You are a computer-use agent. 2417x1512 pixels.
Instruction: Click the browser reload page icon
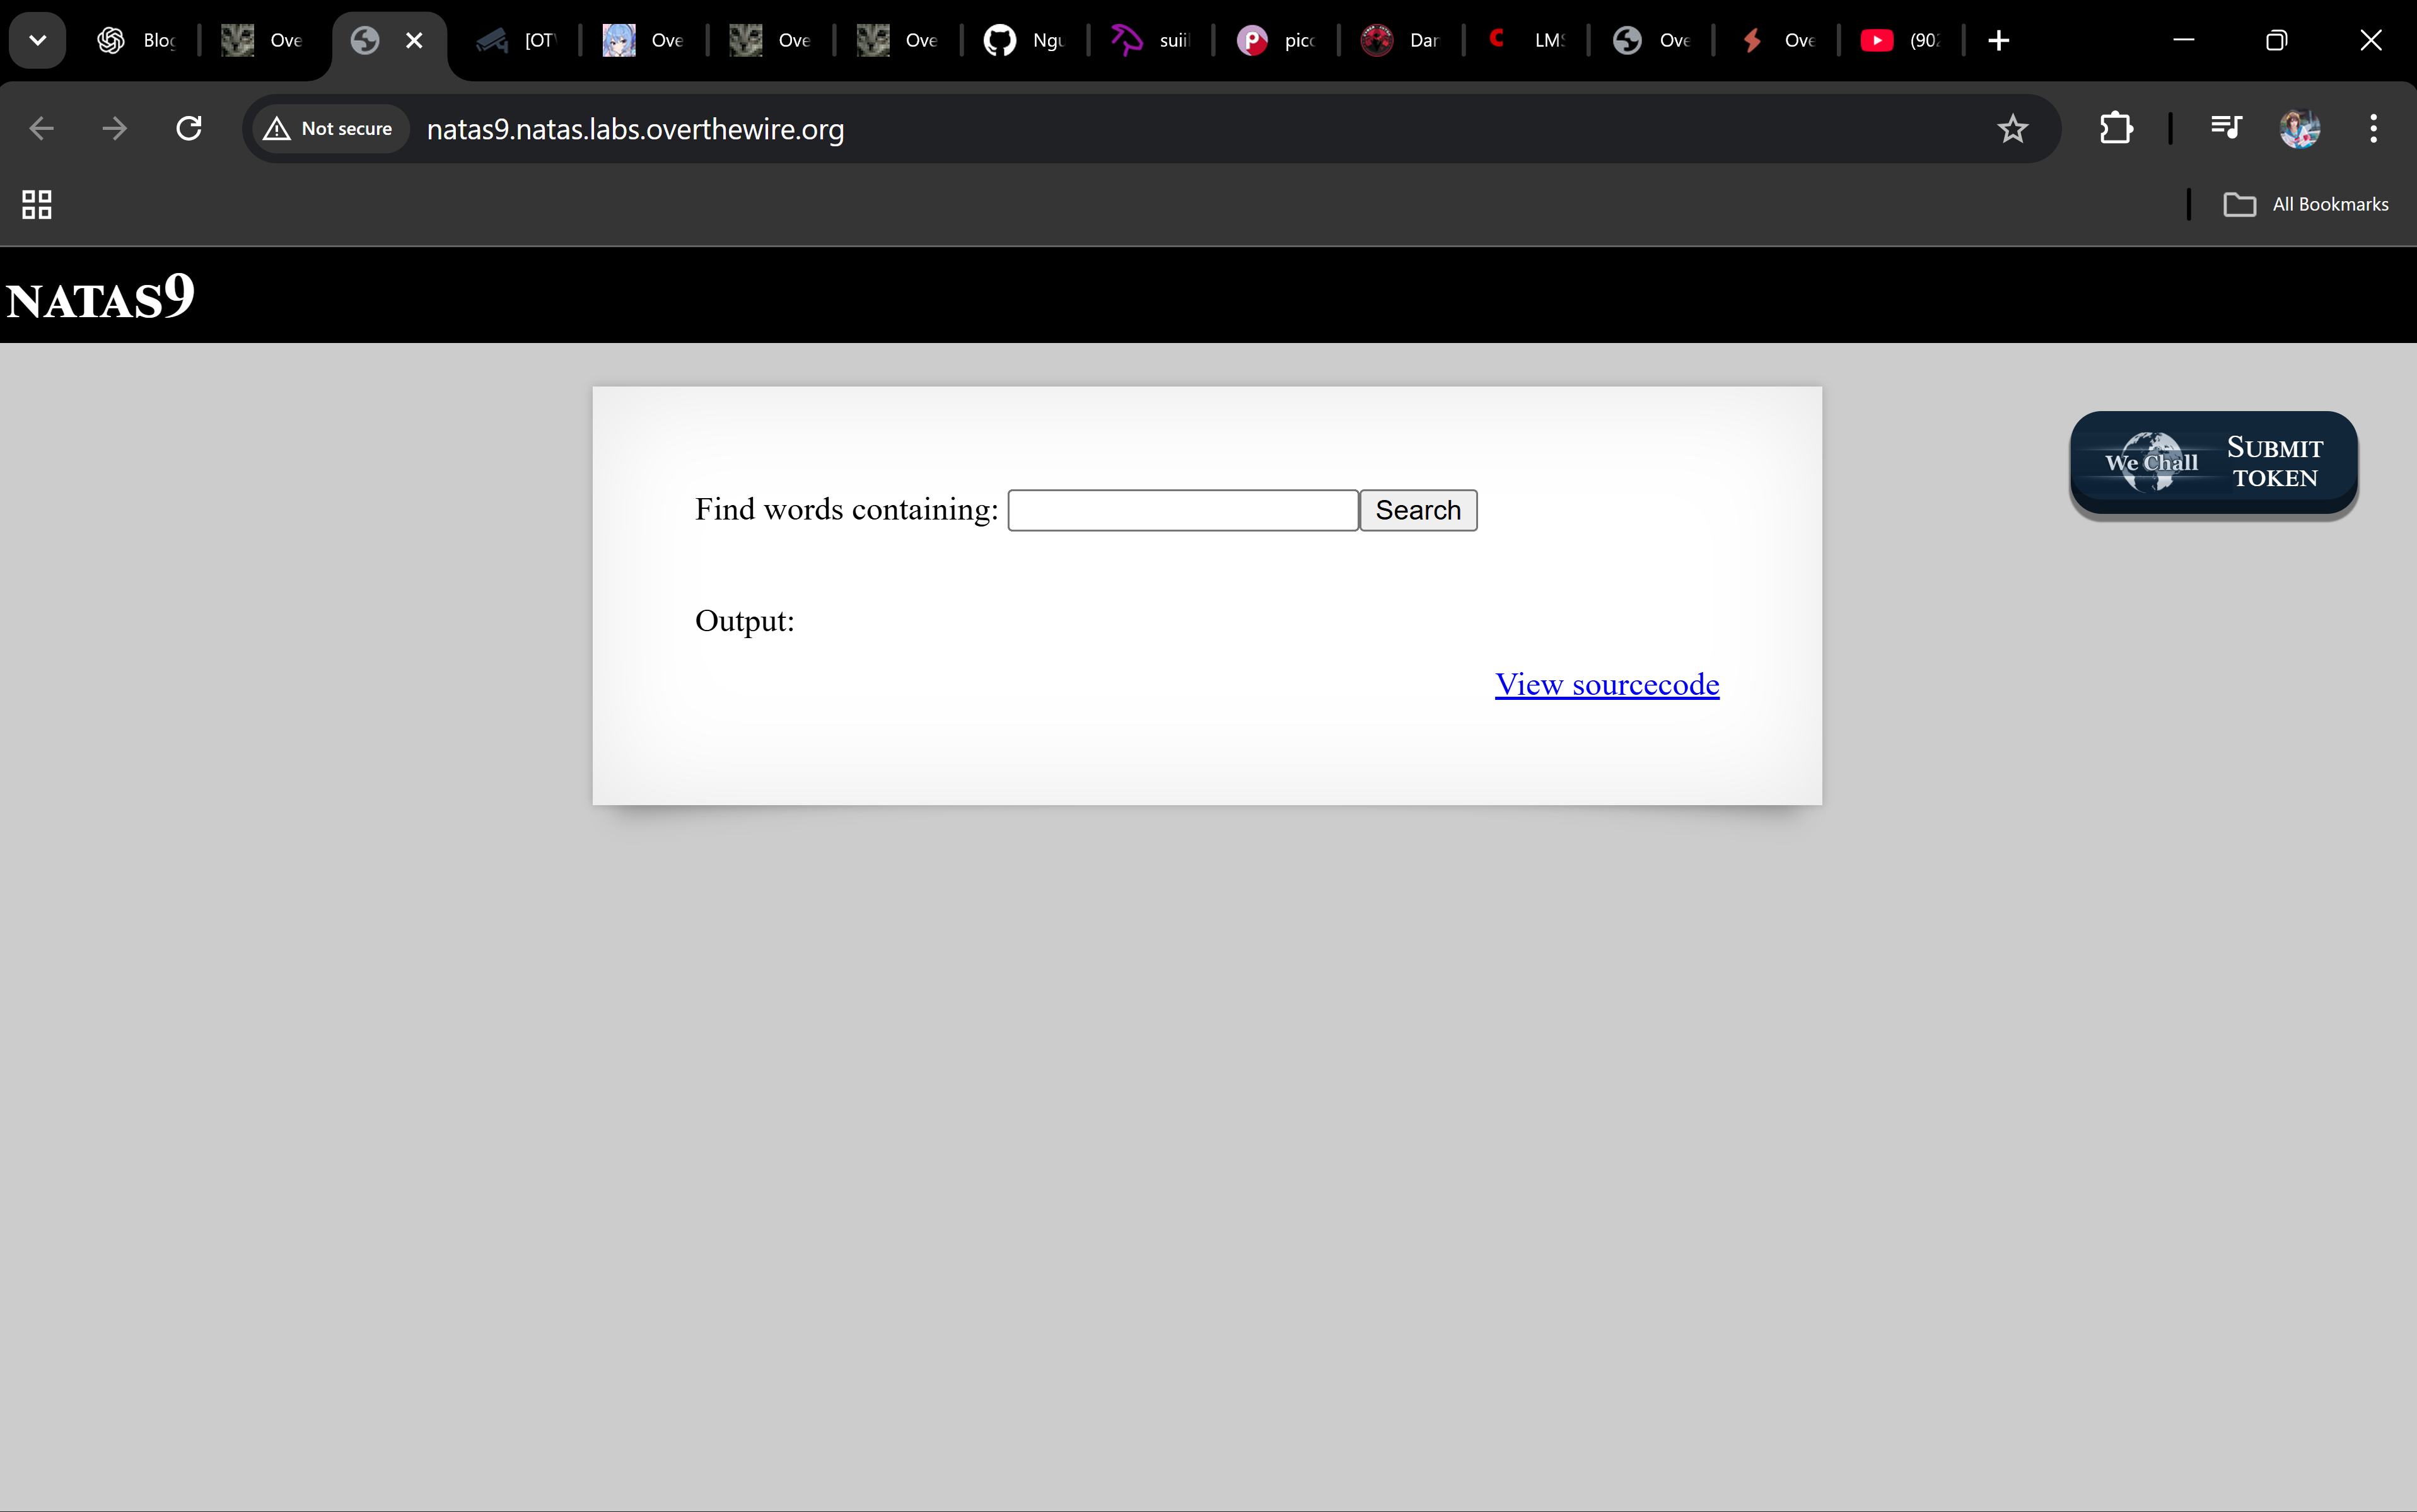tap(189, 128)
